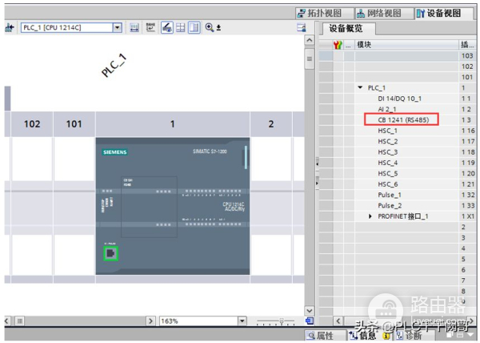This screenshot has height=343, width=480.
Task: Switch to the 拓扑视图 tab
Action: coord(319,13)
